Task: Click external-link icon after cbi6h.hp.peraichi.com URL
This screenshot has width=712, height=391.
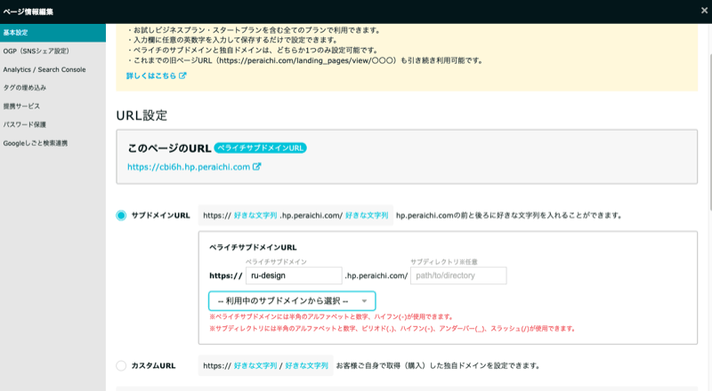Action: click(257, 166)
